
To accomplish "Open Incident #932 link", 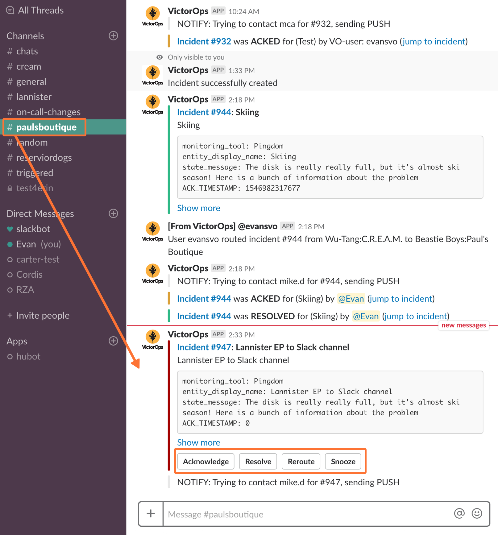I will [204, 41].
